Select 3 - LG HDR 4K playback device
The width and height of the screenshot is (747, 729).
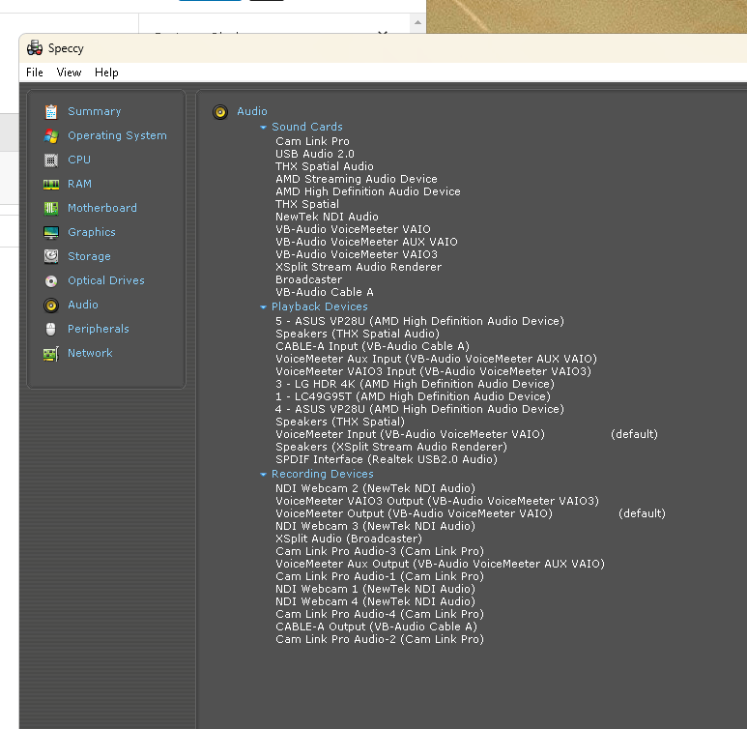pyautogui.click(x=415, y=384)
